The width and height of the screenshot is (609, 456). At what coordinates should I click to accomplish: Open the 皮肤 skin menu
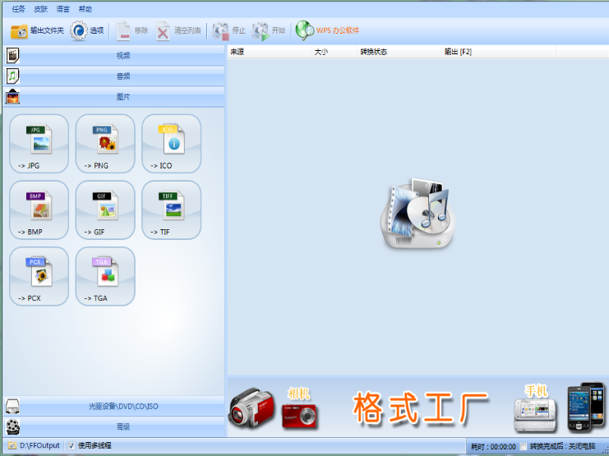(x=41, y=9)
